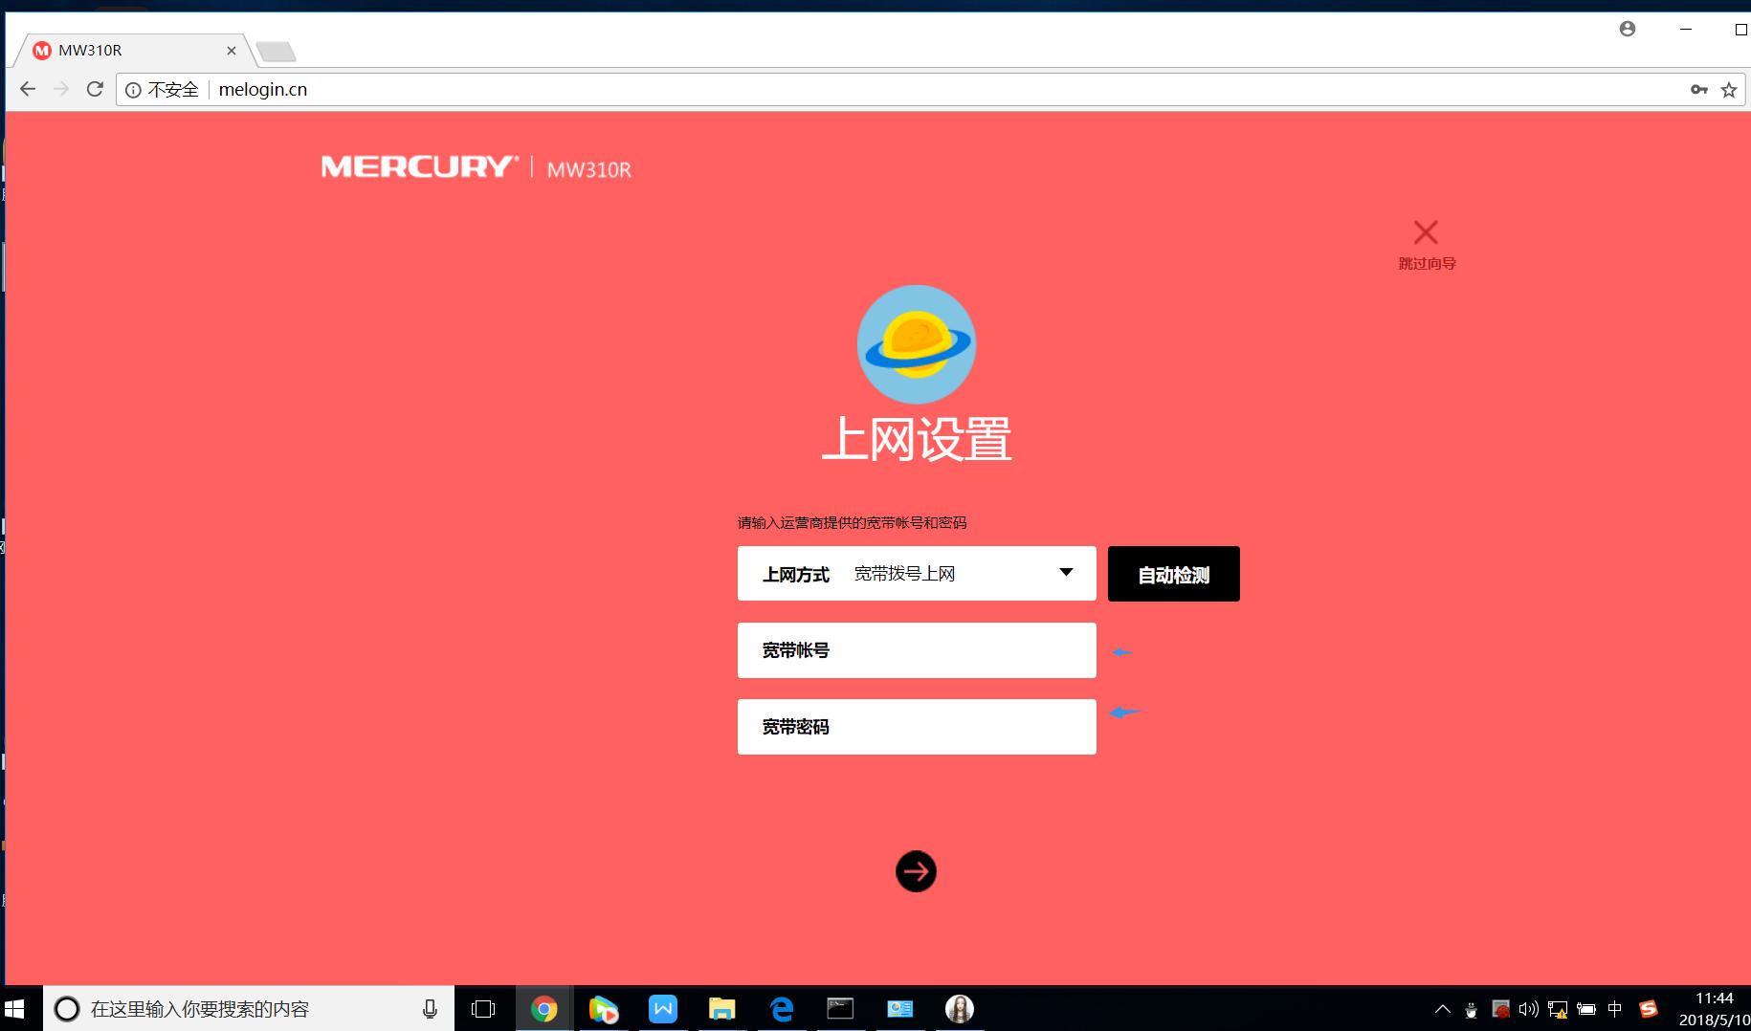
Task: Click the 宽带帐号 broadband account field
Action: pyautogui.click(x=916, y=650)
